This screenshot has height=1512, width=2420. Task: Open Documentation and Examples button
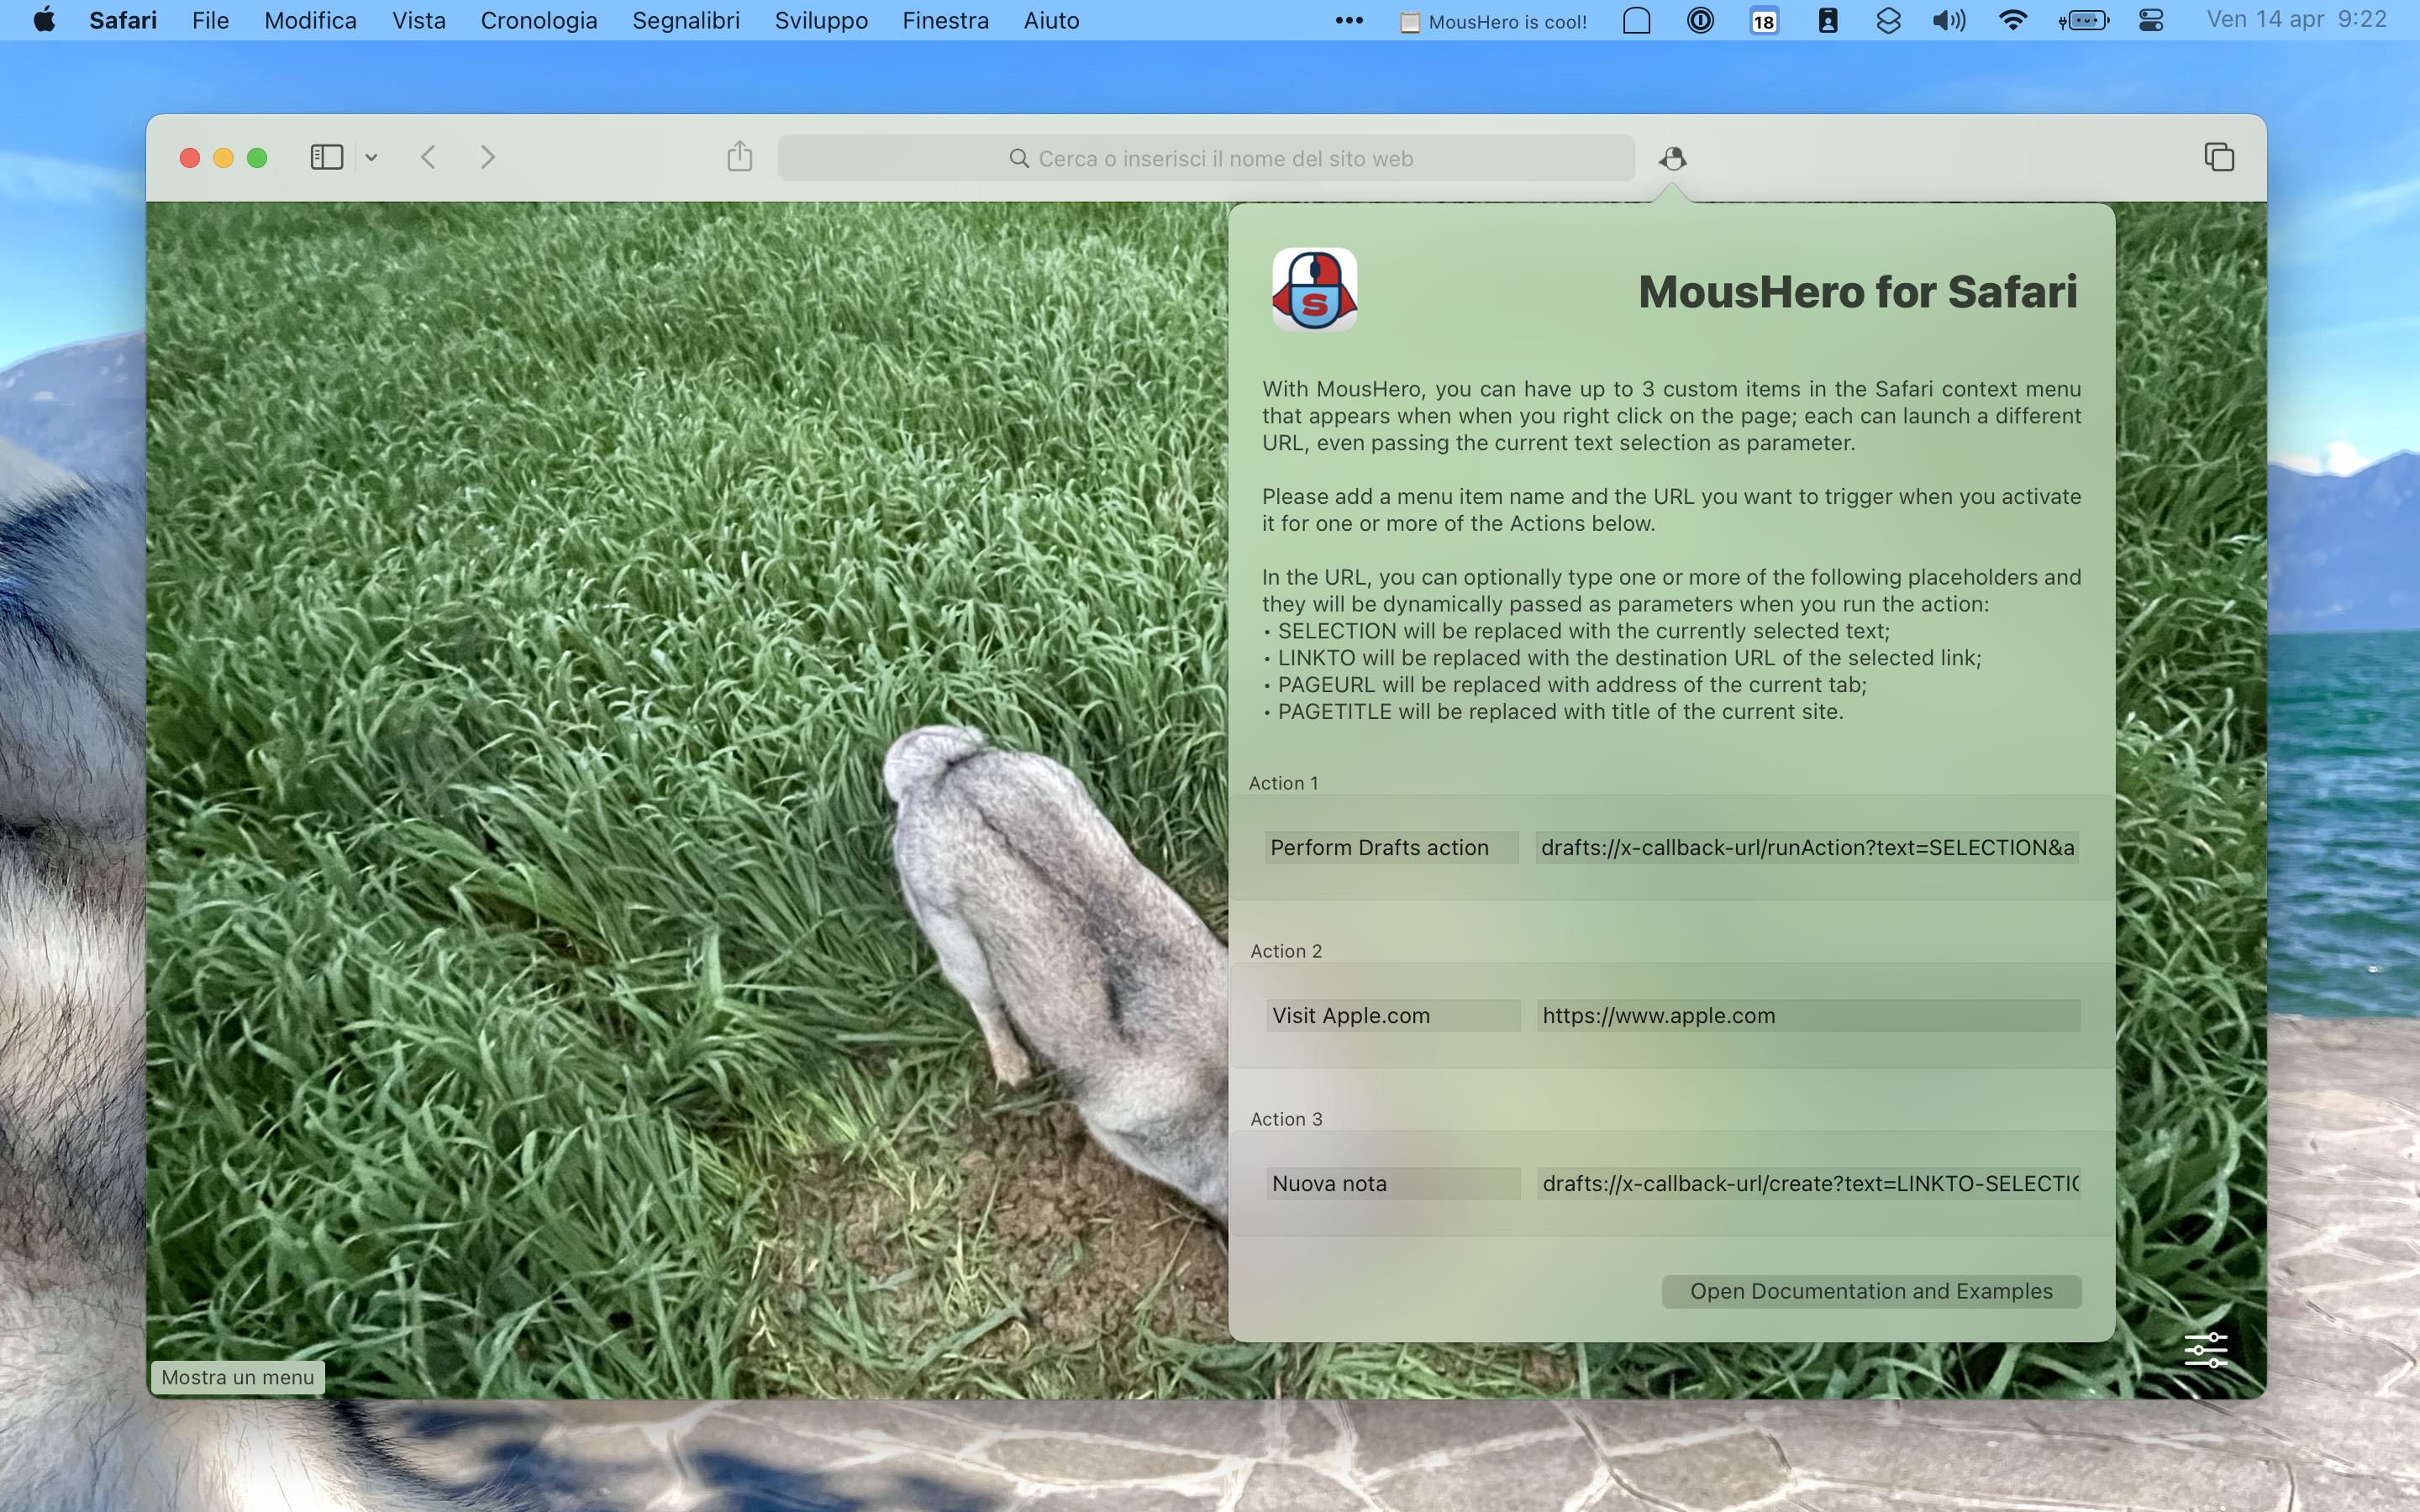click(x=1871, y=1291)
